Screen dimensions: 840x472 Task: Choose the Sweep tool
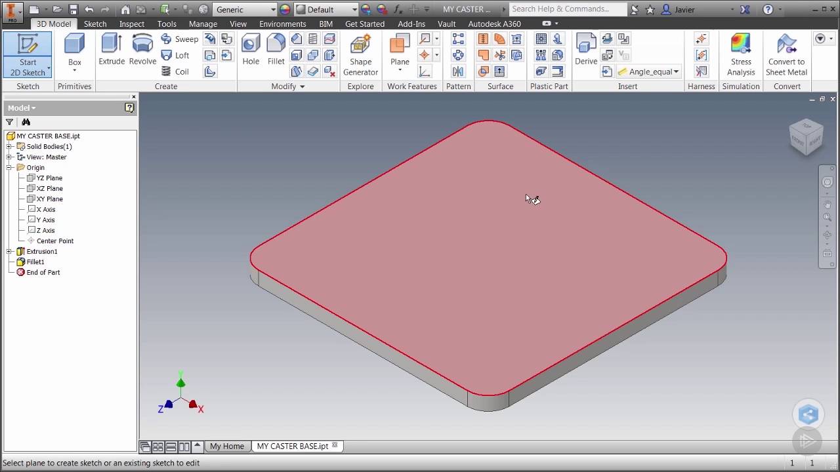[x=180, y=39]
